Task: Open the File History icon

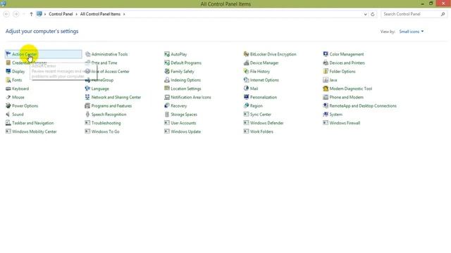Action: pyautogui.click(x=246, y=72)
